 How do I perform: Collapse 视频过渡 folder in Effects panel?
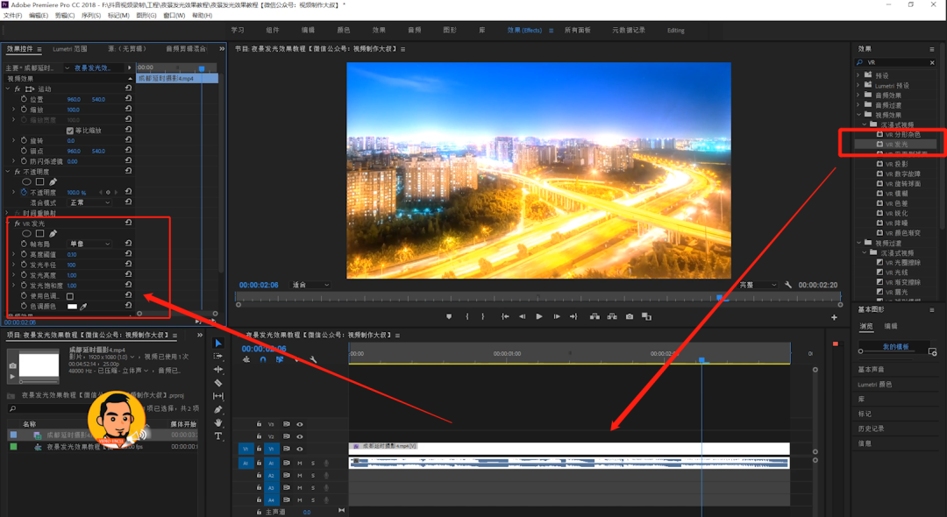click(x=858, y=243)
